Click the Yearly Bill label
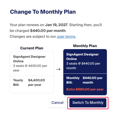117x116 pixels. point(18,82)
